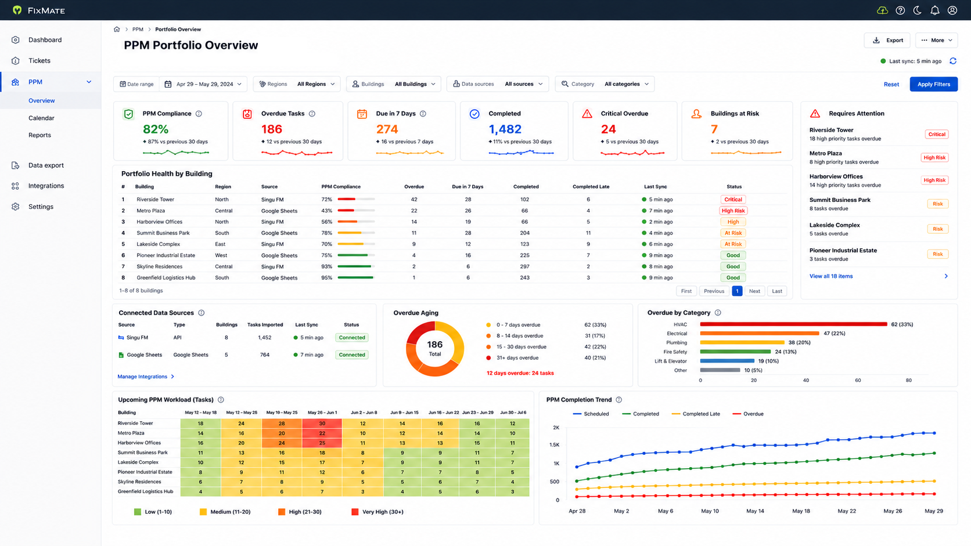
Task: Click Greenfield Logistics Hub compliance progress bar
Action: point(356,278)
